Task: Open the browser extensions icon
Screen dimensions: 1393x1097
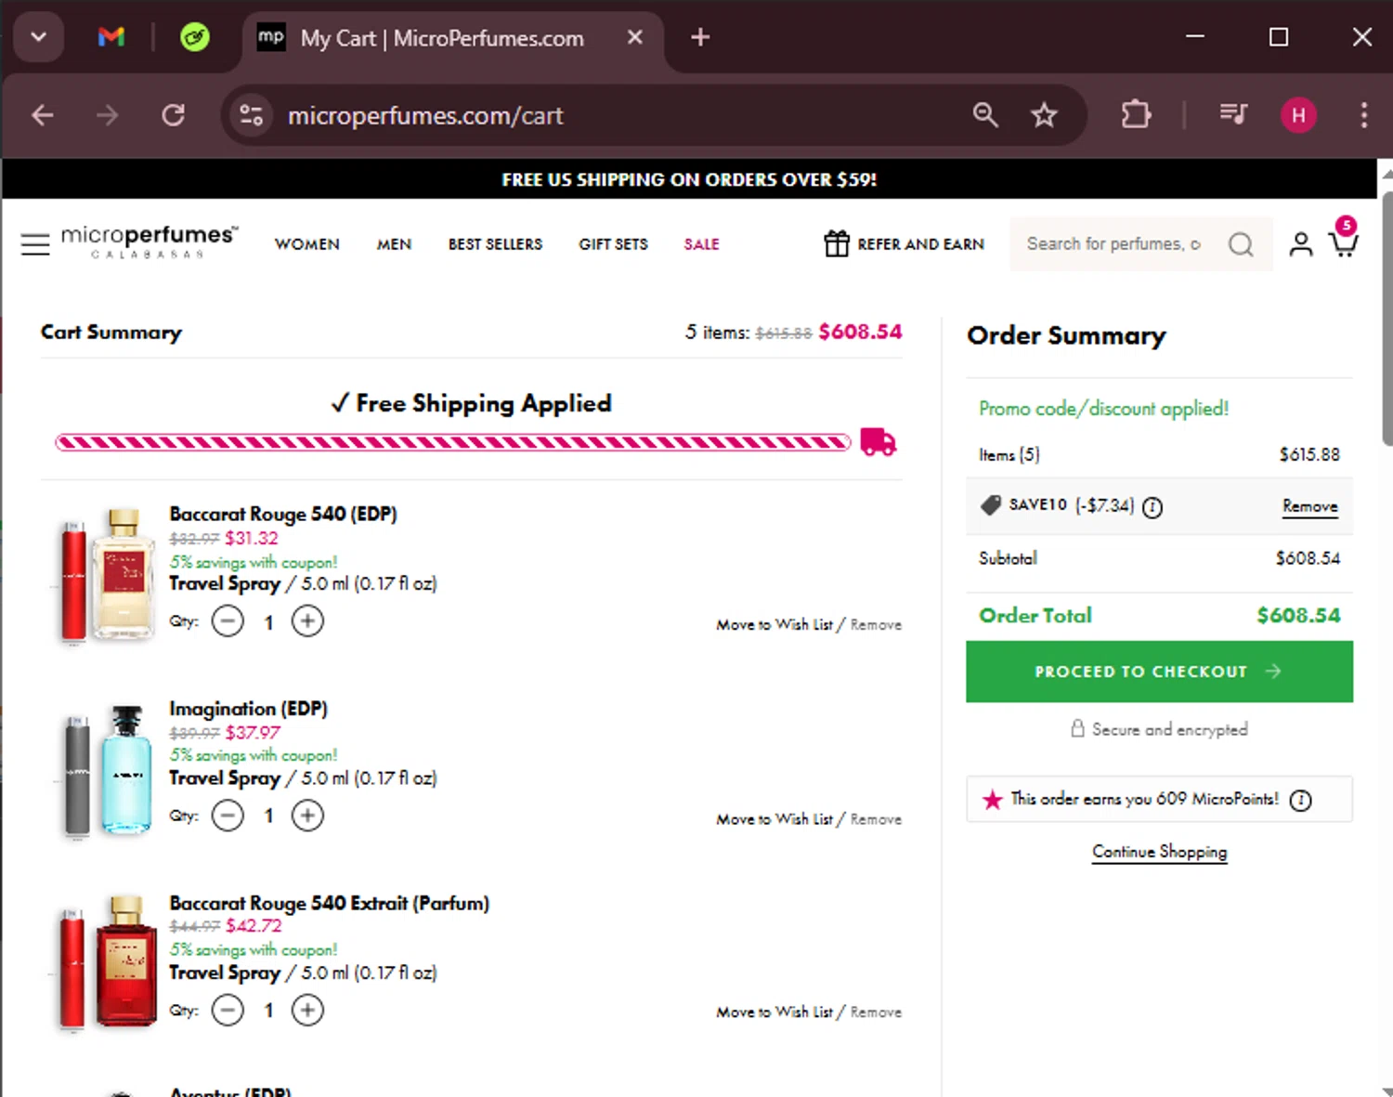Action: pos(1136,115)
